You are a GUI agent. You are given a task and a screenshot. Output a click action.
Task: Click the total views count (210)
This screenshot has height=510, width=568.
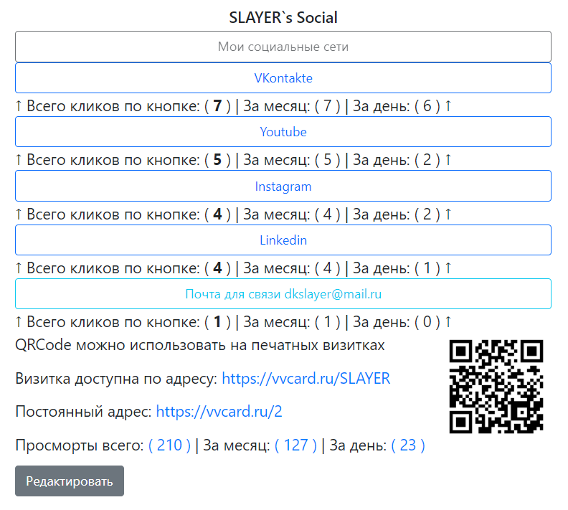click(169, 445)
